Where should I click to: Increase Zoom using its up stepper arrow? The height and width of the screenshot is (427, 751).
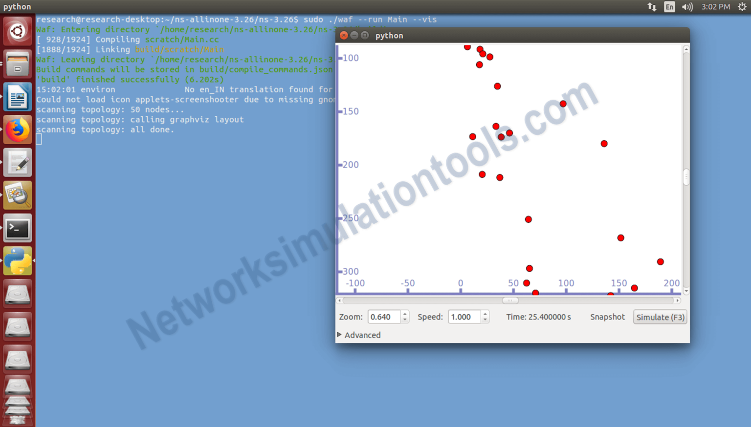(x=404, y=314)
